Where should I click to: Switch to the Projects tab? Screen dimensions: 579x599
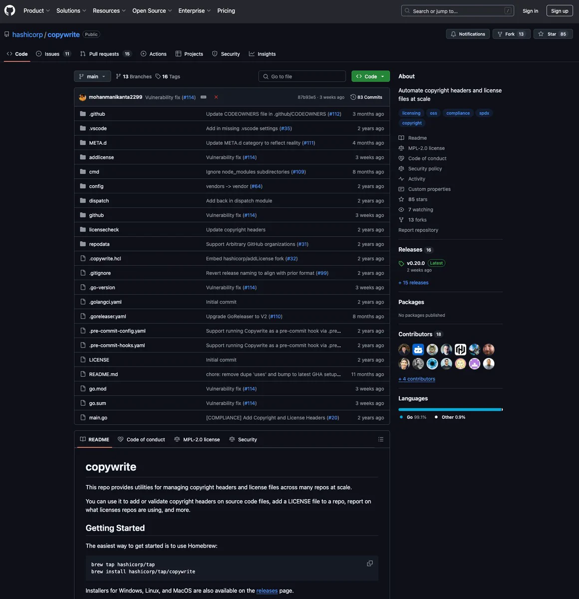(x=189, y=54)
